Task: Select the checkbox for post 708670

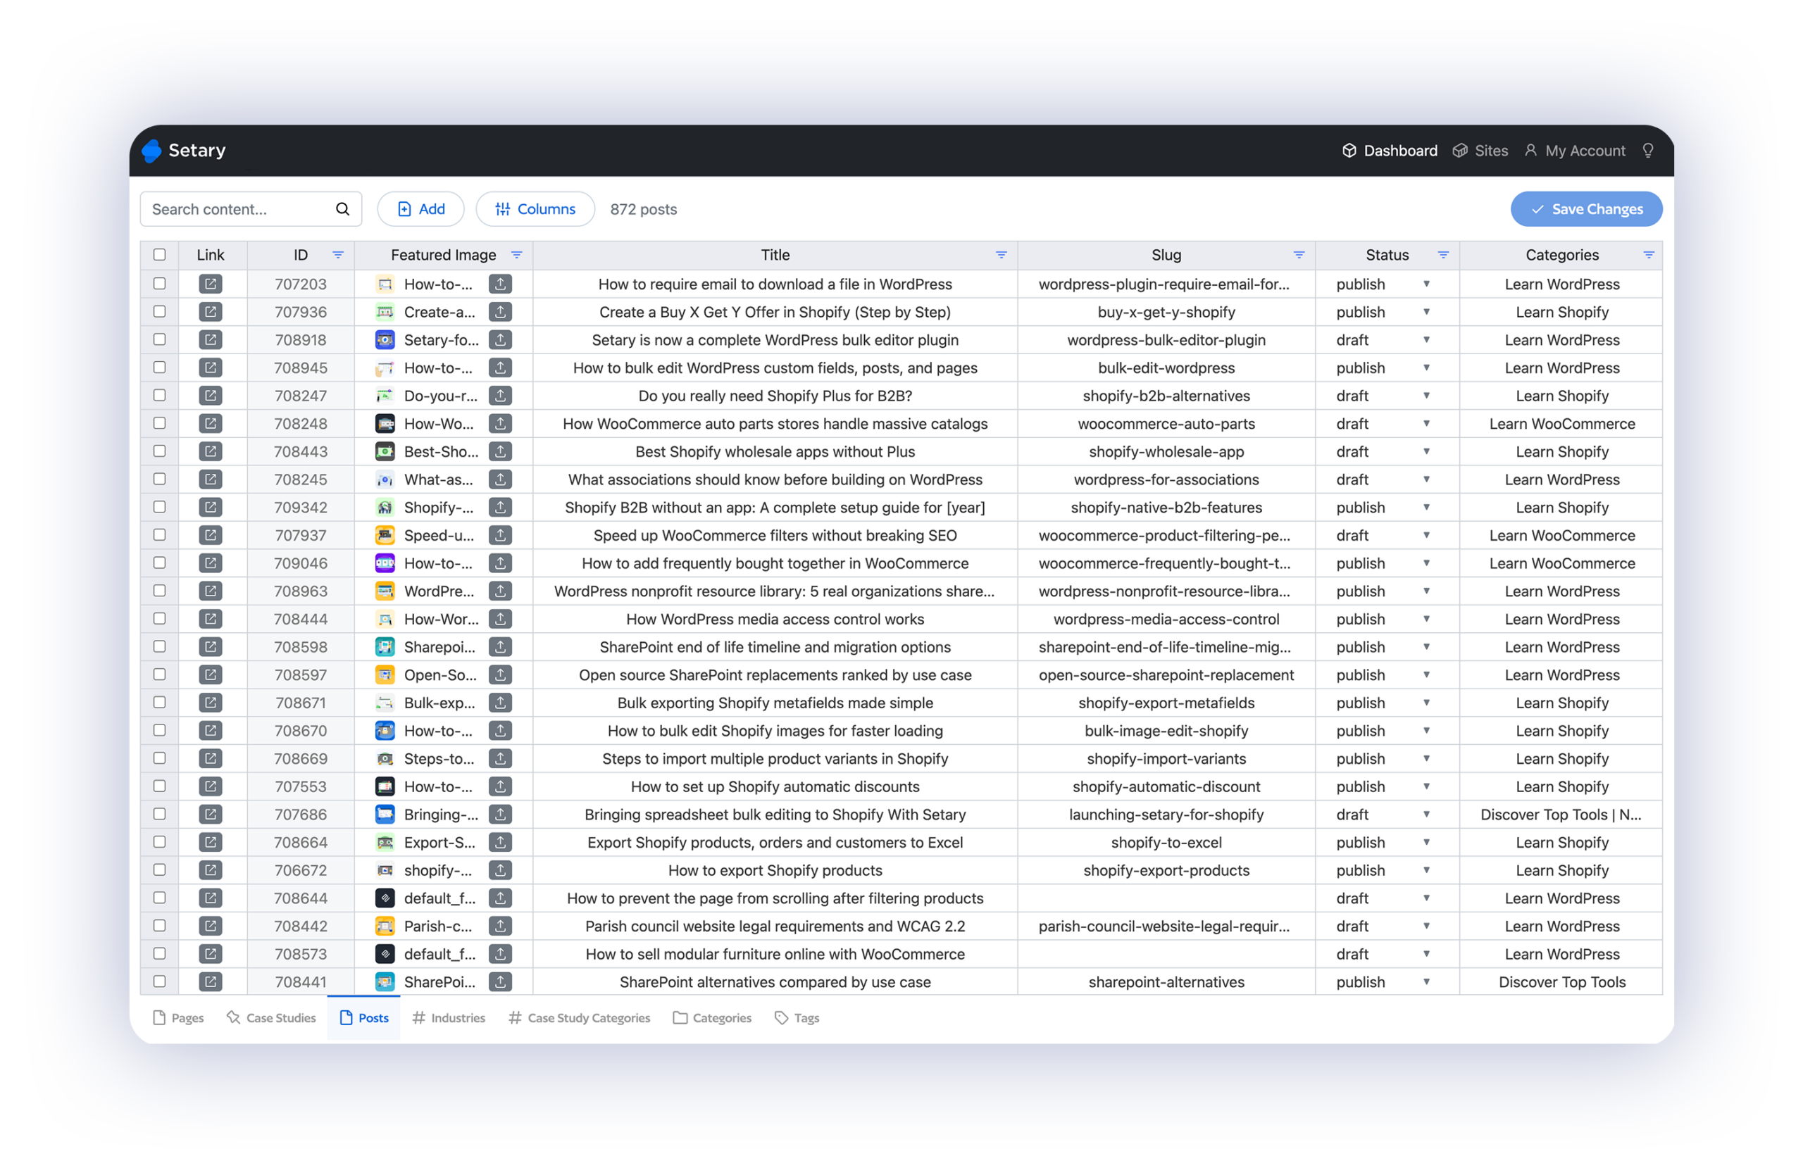Action: pos(159,730)
